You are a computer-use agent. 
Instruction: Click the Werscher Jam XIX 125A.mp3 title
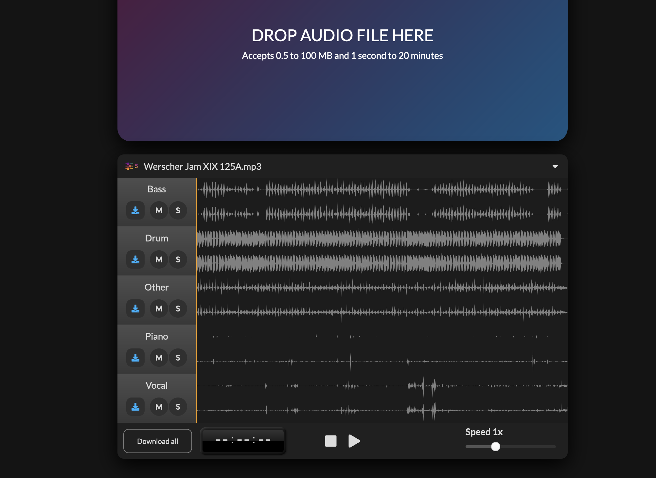(x=202, y=167)
